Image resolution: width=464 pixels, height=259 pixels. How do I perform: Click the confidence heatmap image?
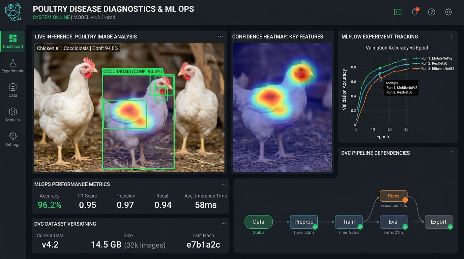tap(282, 107)
